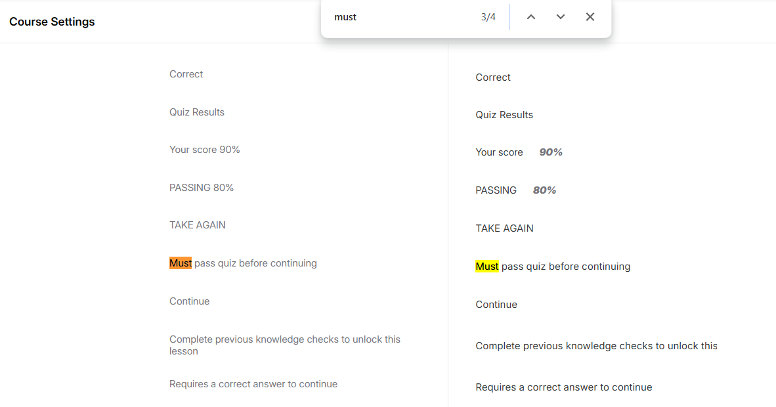Edit the dark "TAKE AGAIN" text field
The image size is (776, 407).
pyautogui.click(x=504, y=228)
